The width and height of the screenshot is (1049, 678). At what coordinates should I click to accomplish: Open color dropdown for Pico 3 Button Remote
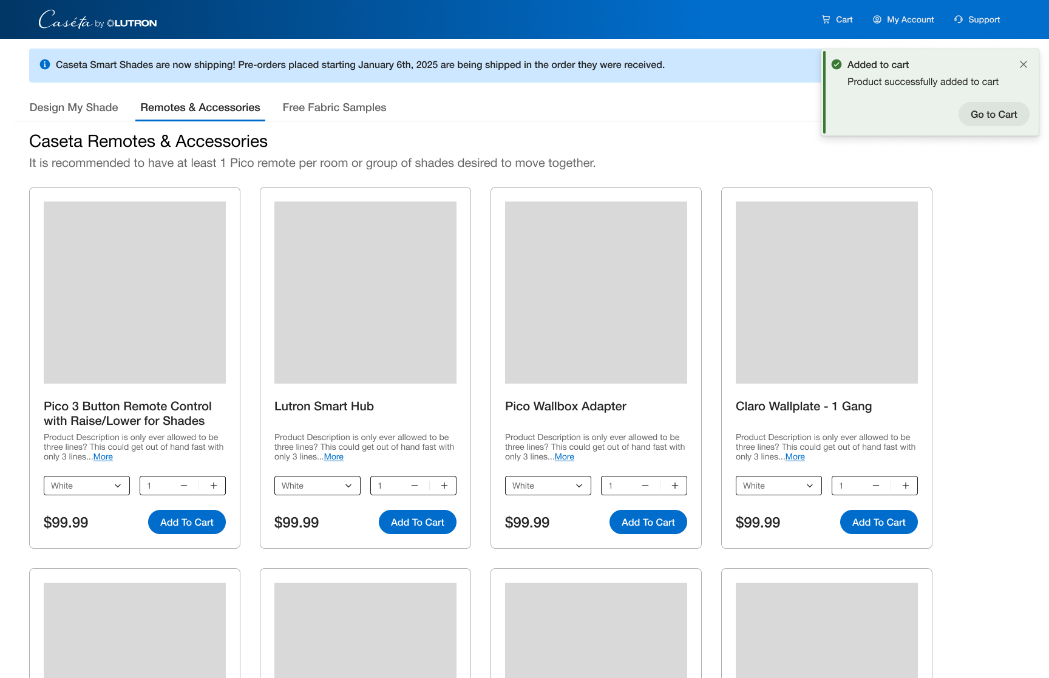click(87, 486)
